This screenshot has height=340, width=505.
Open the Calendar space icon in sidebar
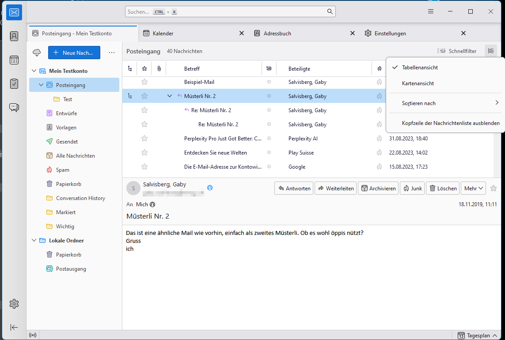tap(14, 60)
